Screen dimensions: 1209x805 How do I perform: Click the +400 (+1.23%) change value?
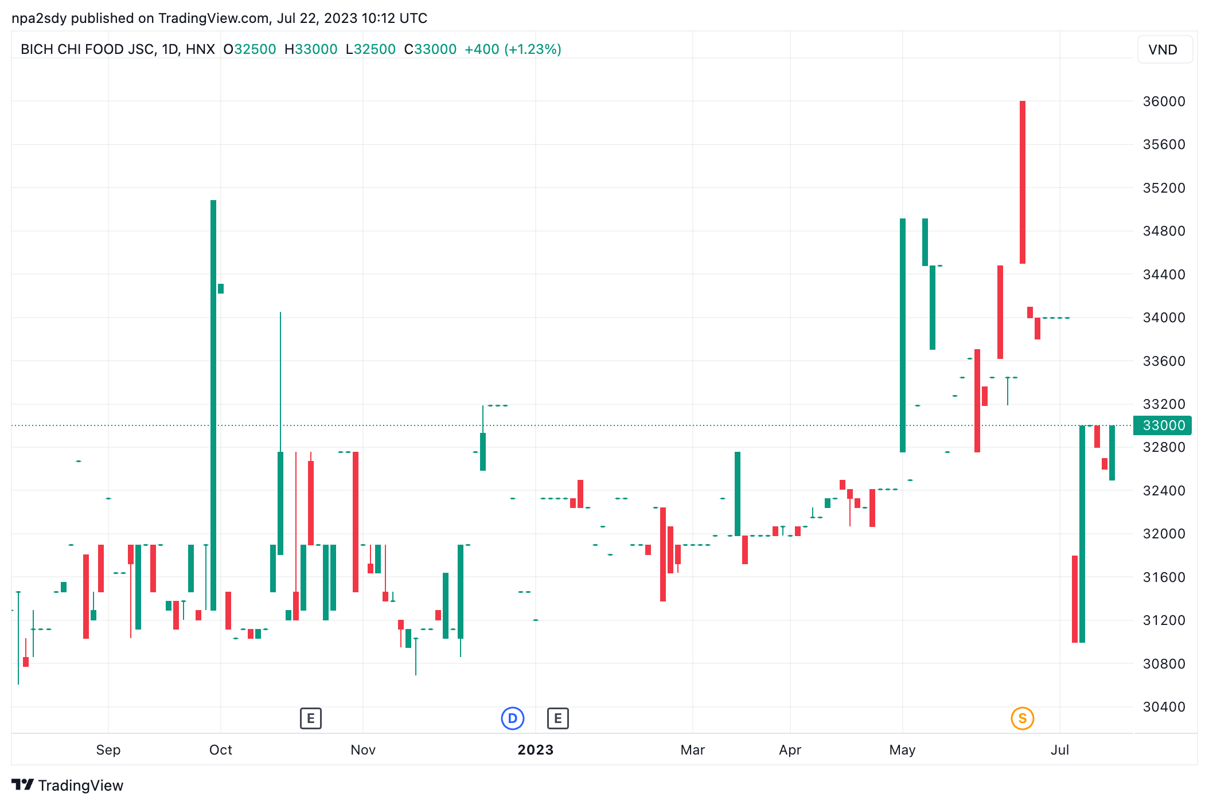[513, 49]
